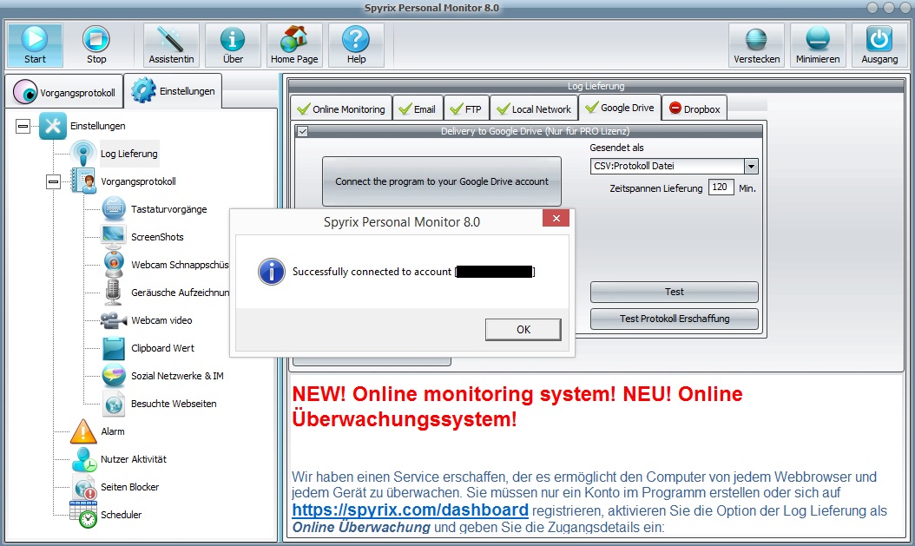Select the ScreenShots monitor icon
The height and width of the screenshot is (546, 915).
[x=113, y=236]
